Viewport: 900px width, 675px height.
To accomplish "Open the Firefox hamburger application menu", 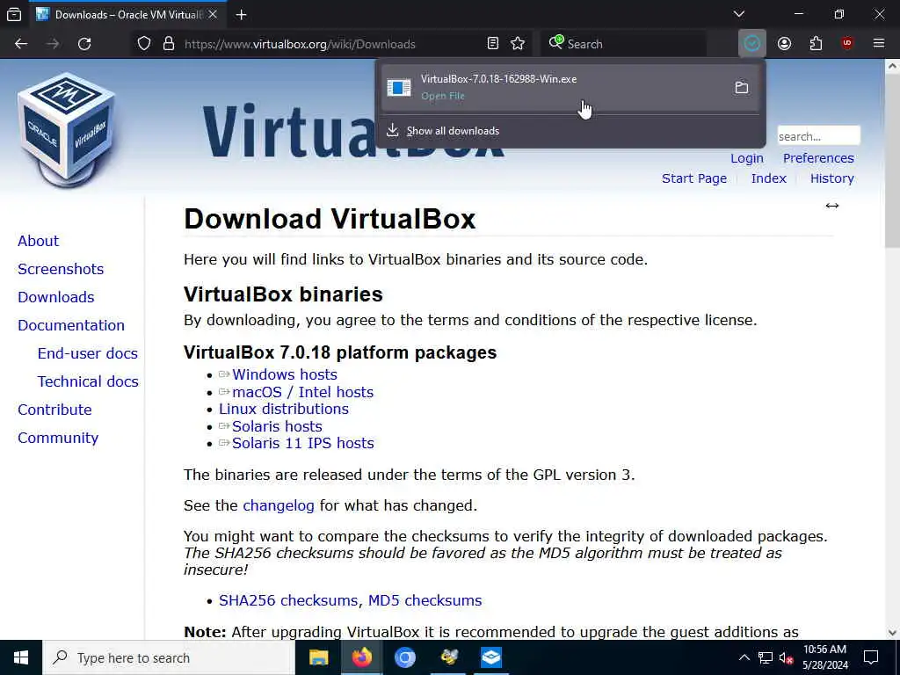I will 879,44.
